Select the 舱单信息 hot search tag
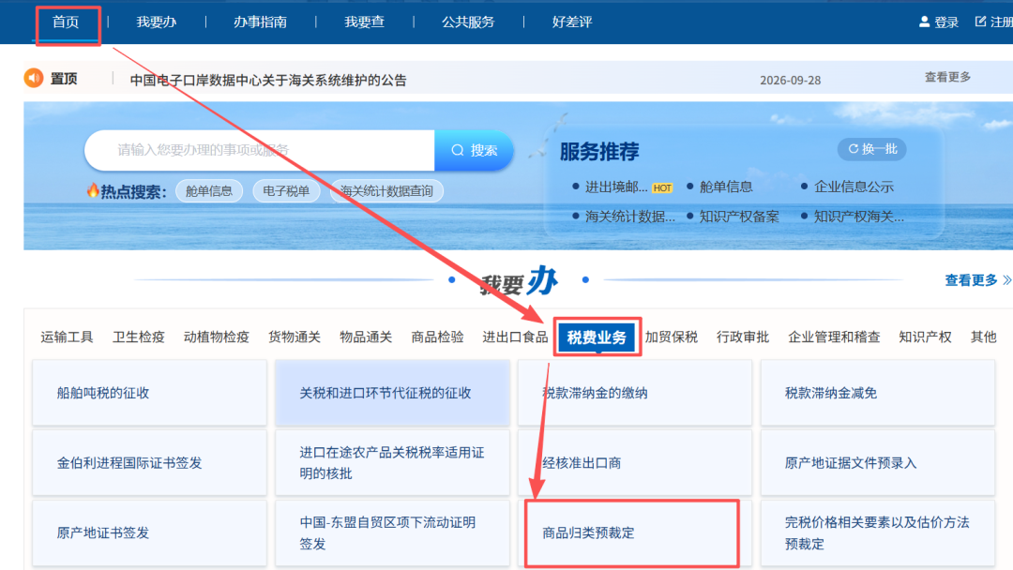Image resolution: width=1013 pixels, height=570 pixels. pos(208,191)
